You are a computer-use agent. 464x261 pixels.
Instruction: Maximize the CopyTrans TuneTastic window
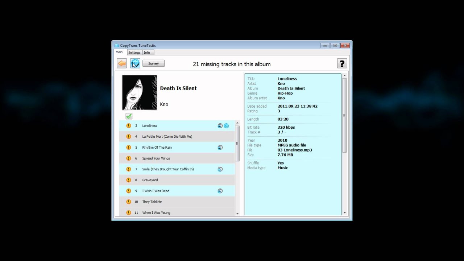(x=335, y=45)
